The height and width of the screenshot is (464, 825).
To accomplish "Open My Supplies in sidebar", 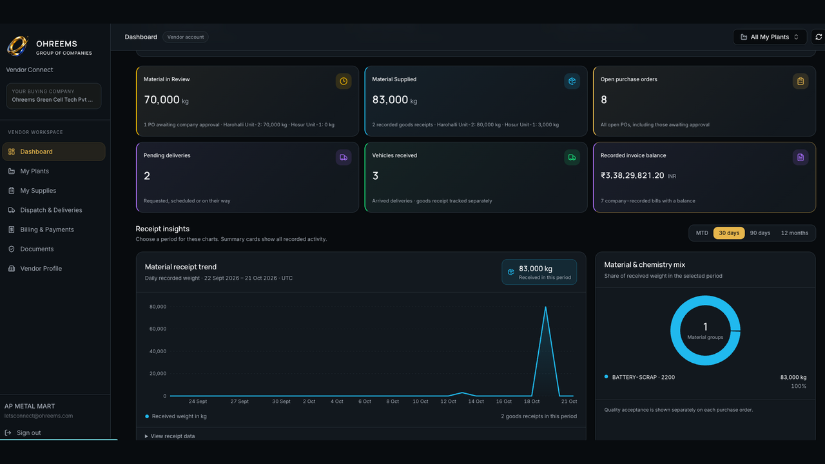I will (x=53, y=191).
